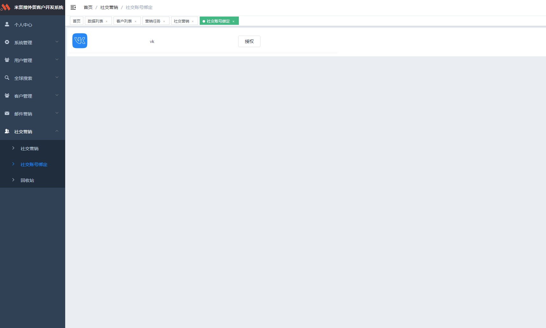This screenshot has width=546, height=328.
Task: Click the 客户管理 group icon
Action: pos(7,95)
